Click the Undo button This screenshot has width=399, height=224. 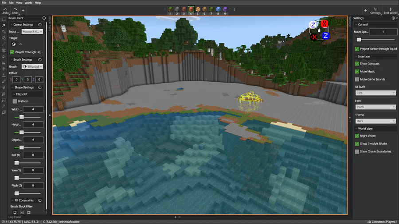pos(5,11)
